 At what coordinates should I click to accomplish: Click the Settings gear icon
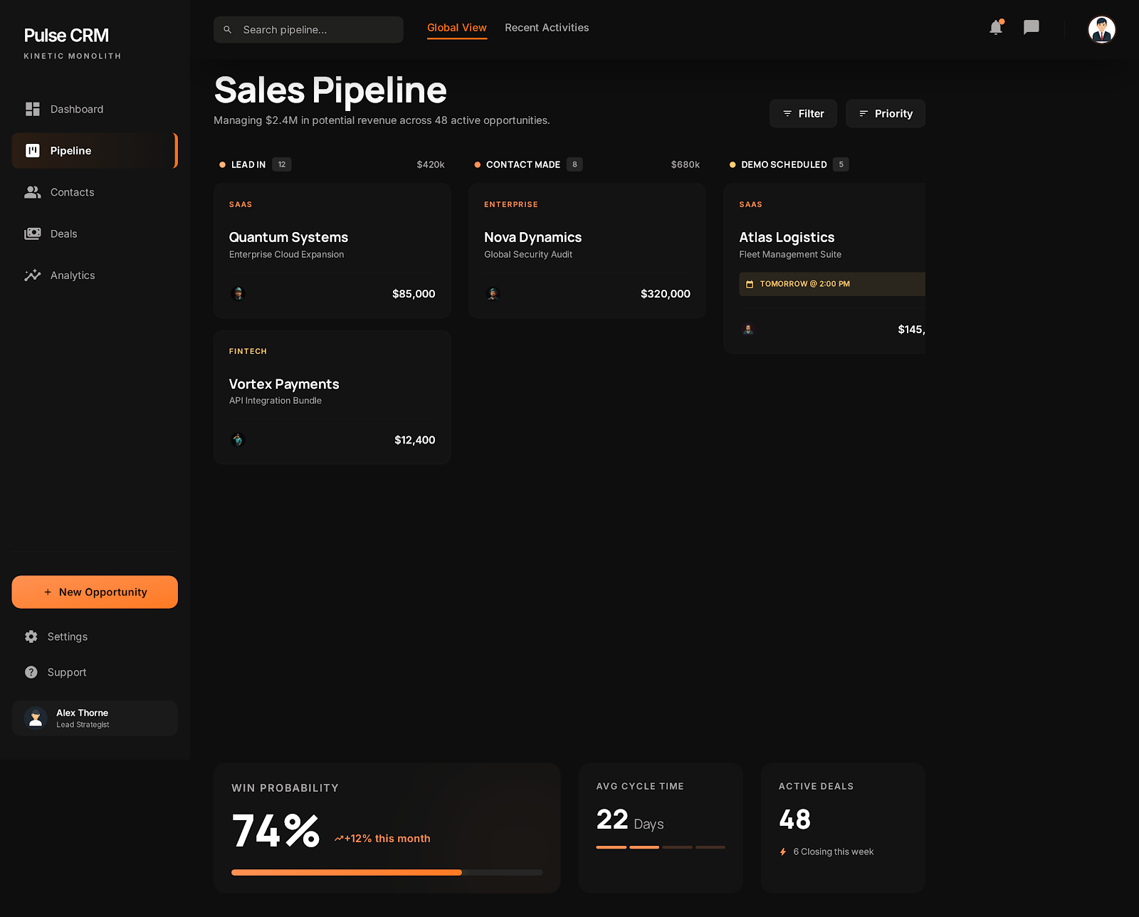(x=31, y=636)
